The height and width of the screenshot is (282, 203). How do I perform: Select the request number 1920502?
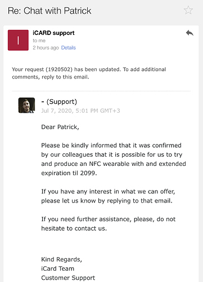coord(59,69)
